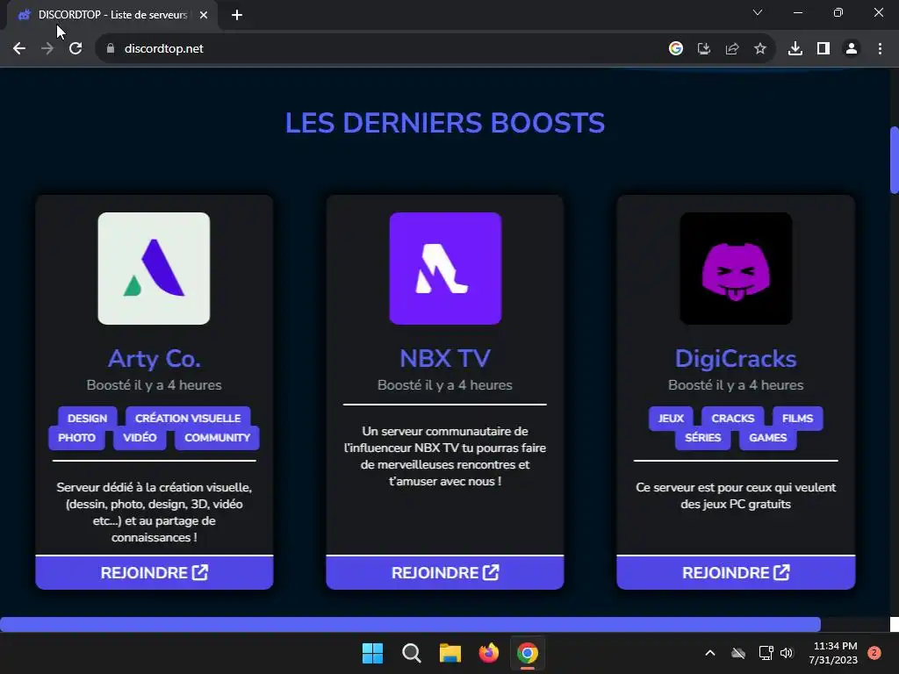Open the tab search dropdown chevron
Viewport: 899px width, 674px height.
(x=758, y=12)
